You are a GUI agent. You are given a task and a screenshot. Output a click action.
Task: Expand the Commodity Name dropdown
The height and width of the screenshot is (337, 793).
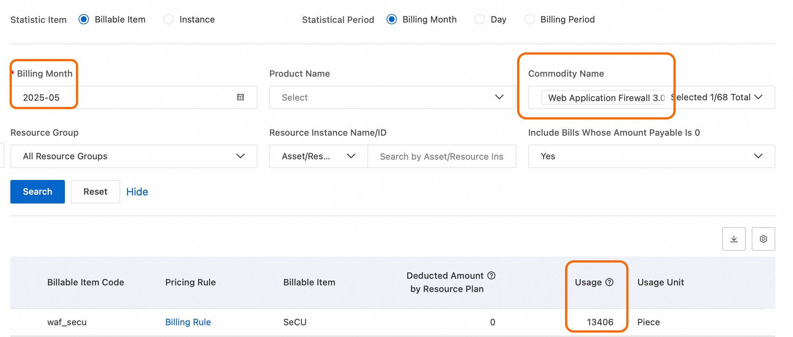pos(758,97)
